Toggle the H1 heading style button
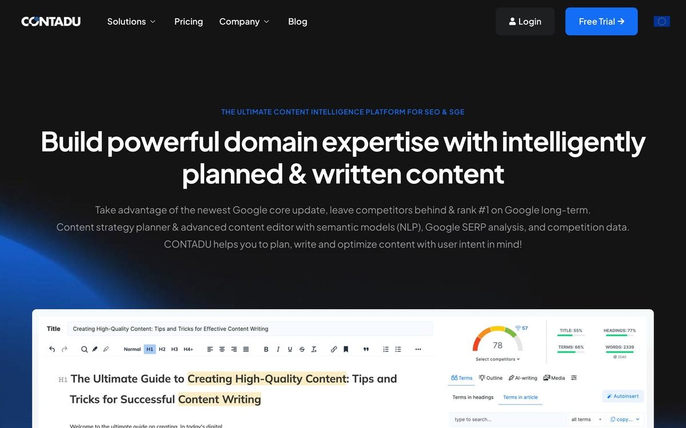This screenshot has width=686, height=428. click(150, 349)
